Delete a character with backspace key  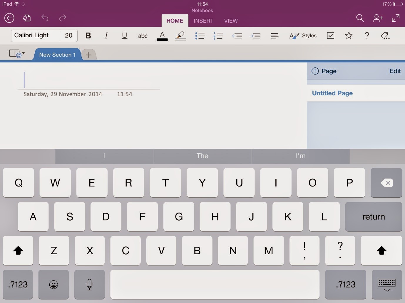pos(386,183)
